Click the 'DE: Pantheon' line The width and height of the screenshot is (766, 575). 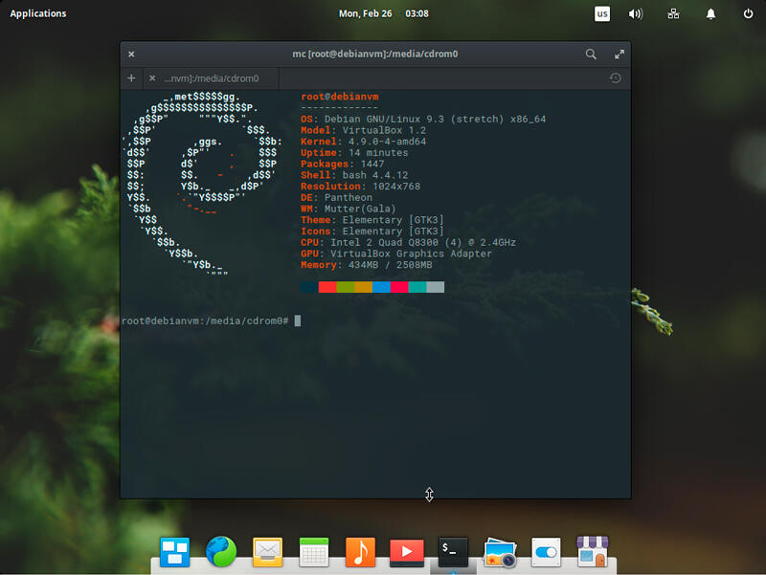point(337,198)
